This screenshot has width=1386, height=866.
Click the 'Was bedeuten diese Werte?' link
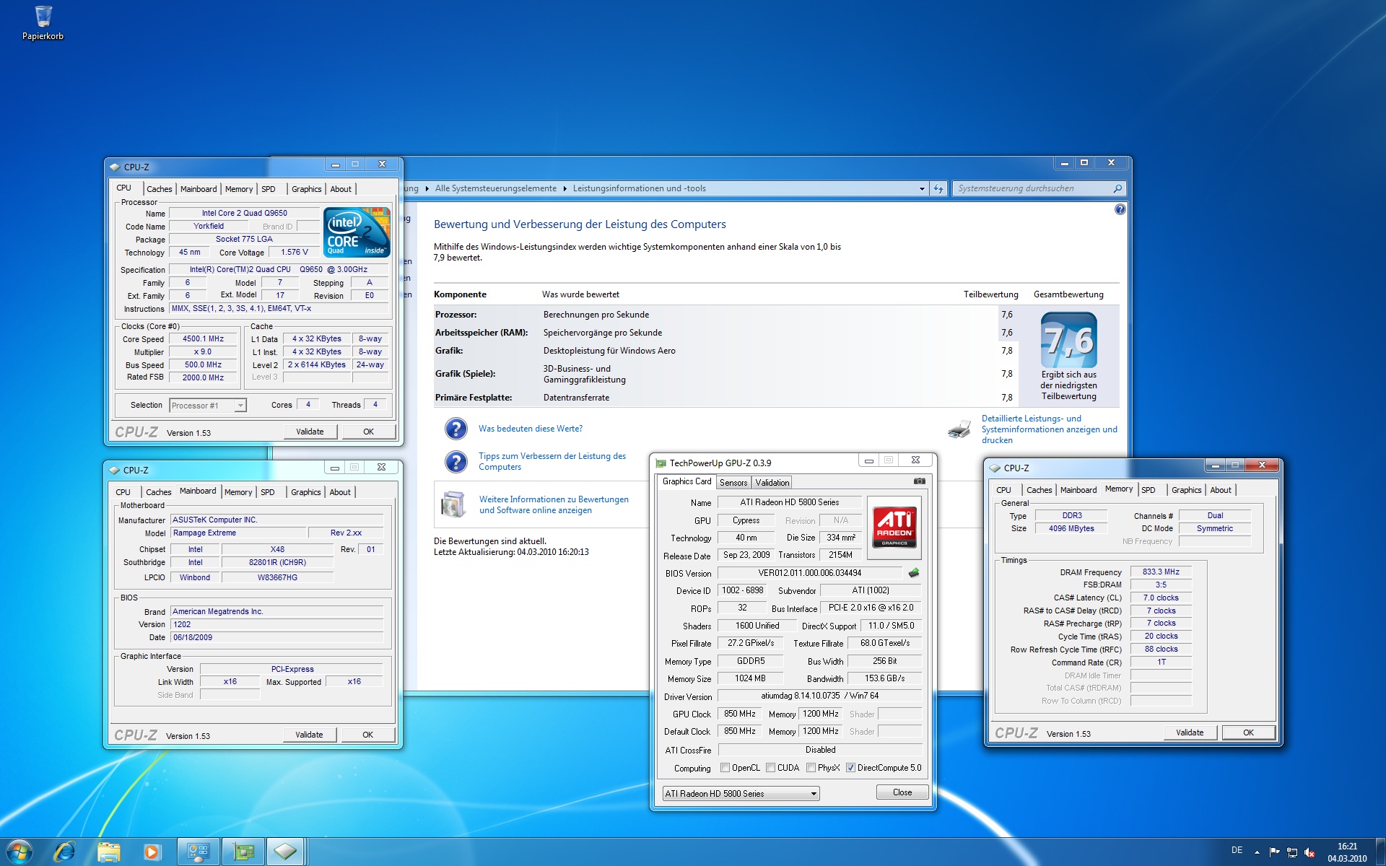click(531, 429)
